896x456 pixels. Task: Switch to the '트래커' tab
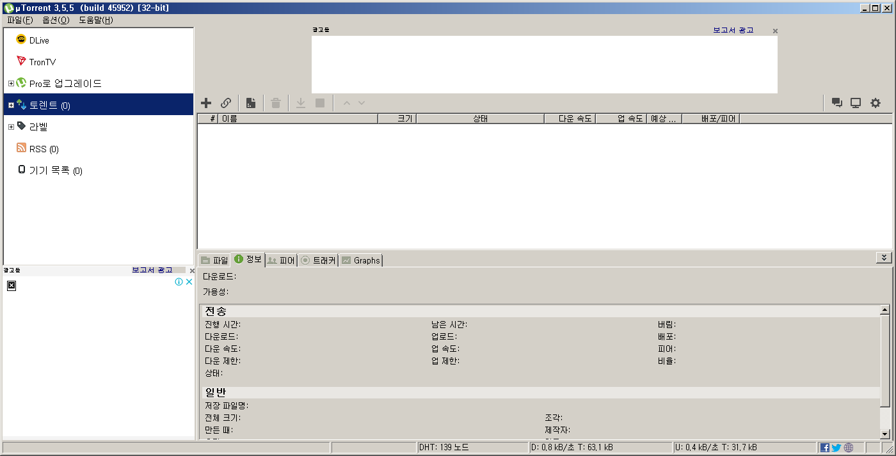pos(318,260)
